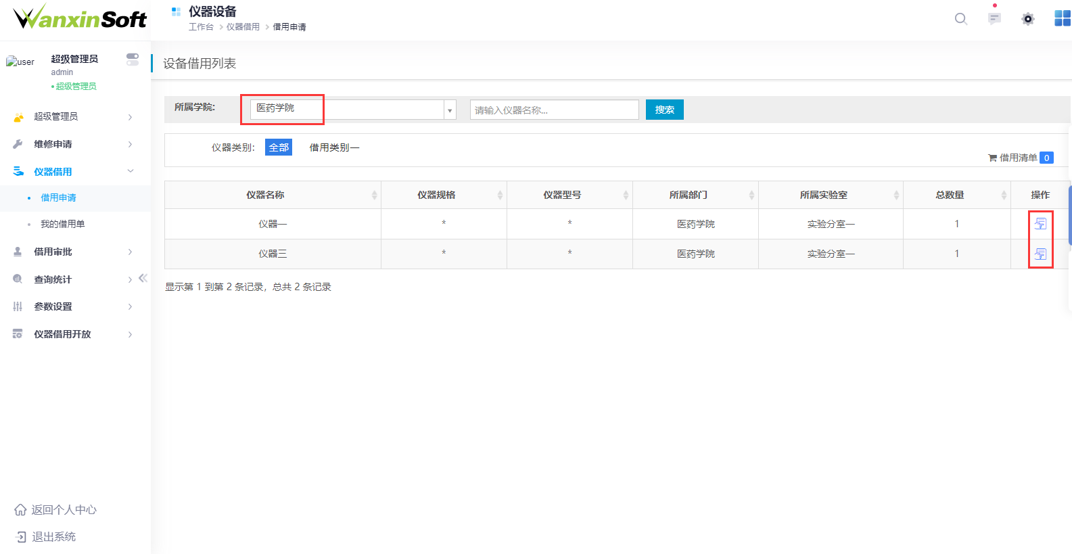Click the blue grid apps icon
1072x554 pixels.
pos(1062,19)
